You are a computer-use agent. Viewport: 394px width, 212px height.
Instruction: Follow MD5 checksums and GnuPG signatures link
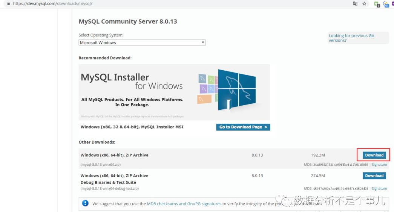pos(184,204)
